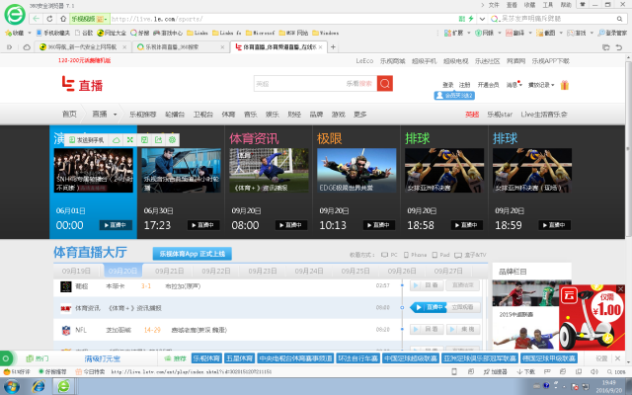
Task: Click 发送到手机 in the floating toolbar
Action: pyautogui.click(x=86, y=140)
